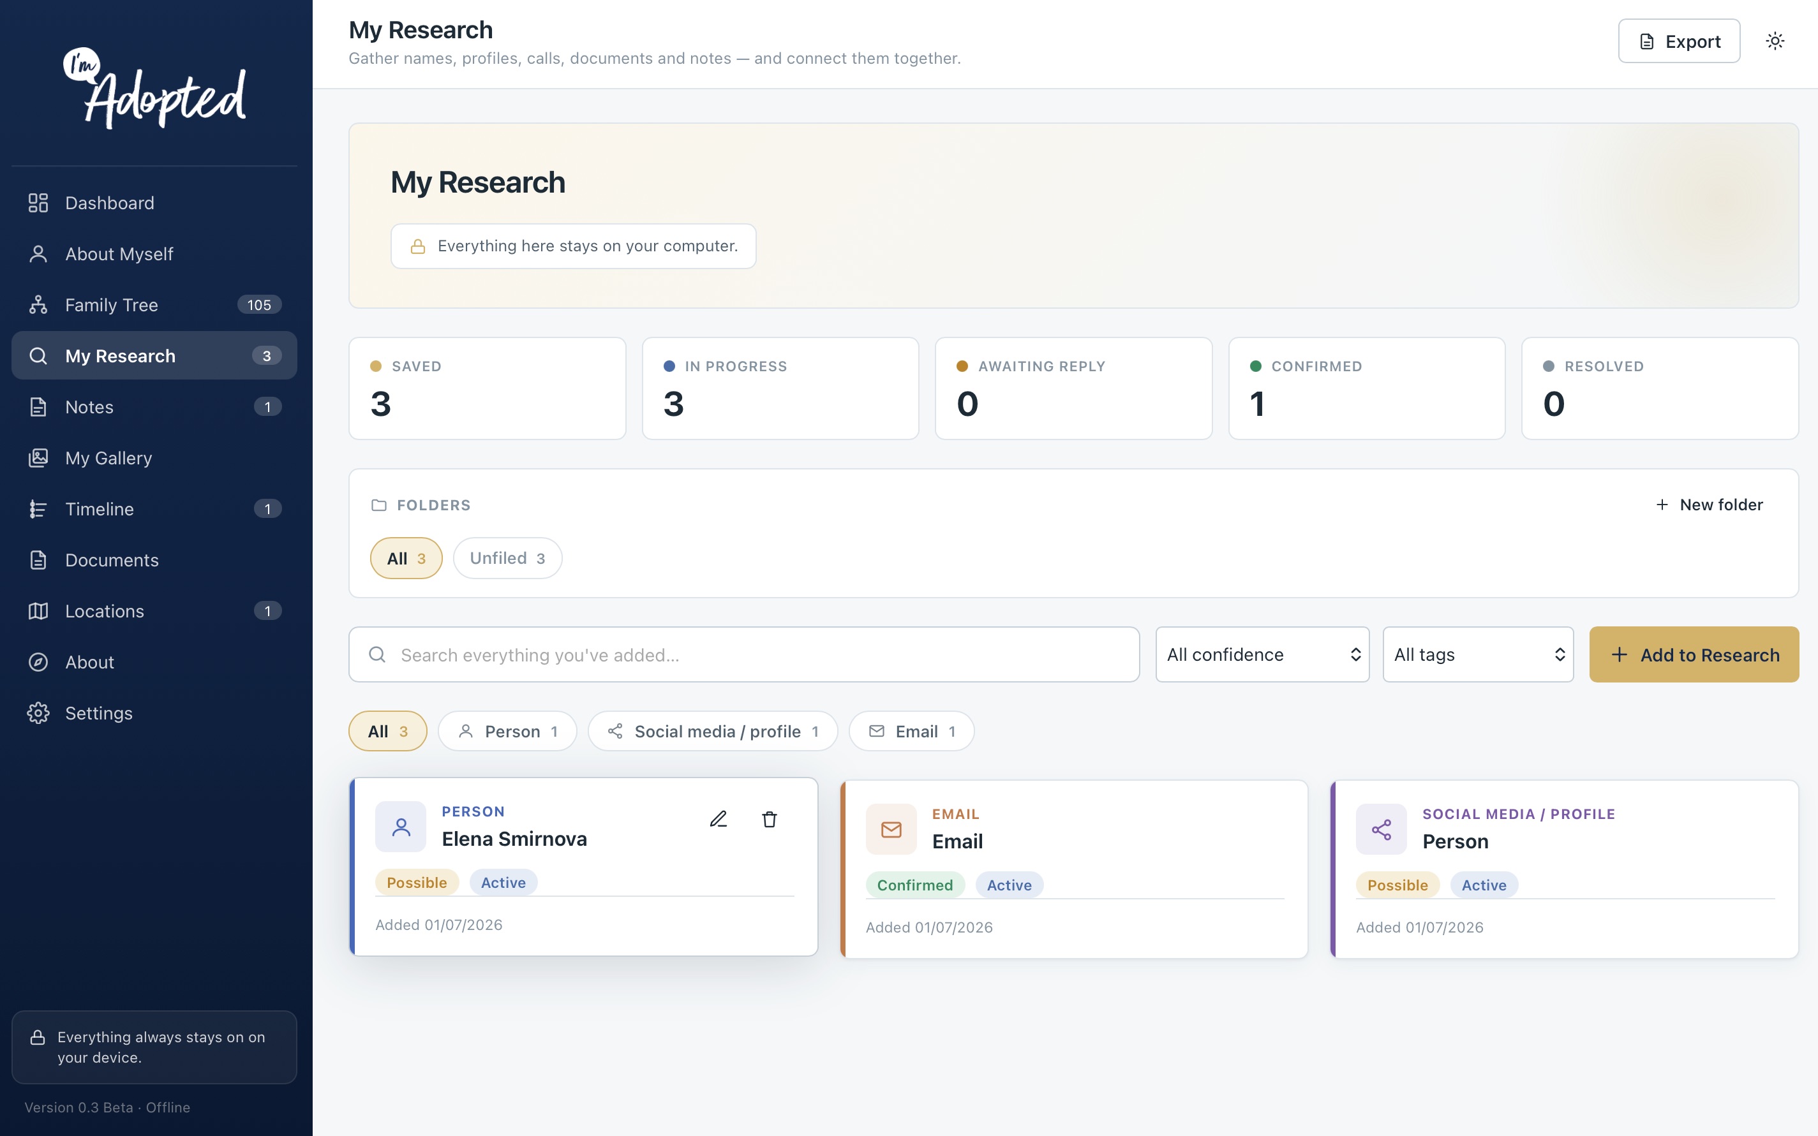Open the Resolved stat card
1818x1136 pixels.
[x=1659, y=388]
